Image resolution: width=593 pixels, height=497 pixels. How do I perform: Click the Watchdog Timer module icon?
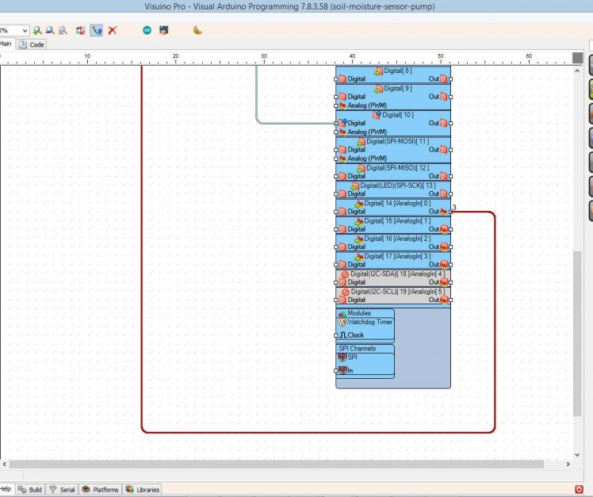pos(342,323)
